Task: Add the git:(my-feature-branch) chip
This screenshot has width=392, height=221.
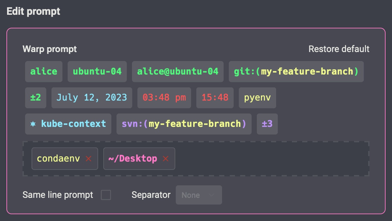Action: click(x=296, y=72)
